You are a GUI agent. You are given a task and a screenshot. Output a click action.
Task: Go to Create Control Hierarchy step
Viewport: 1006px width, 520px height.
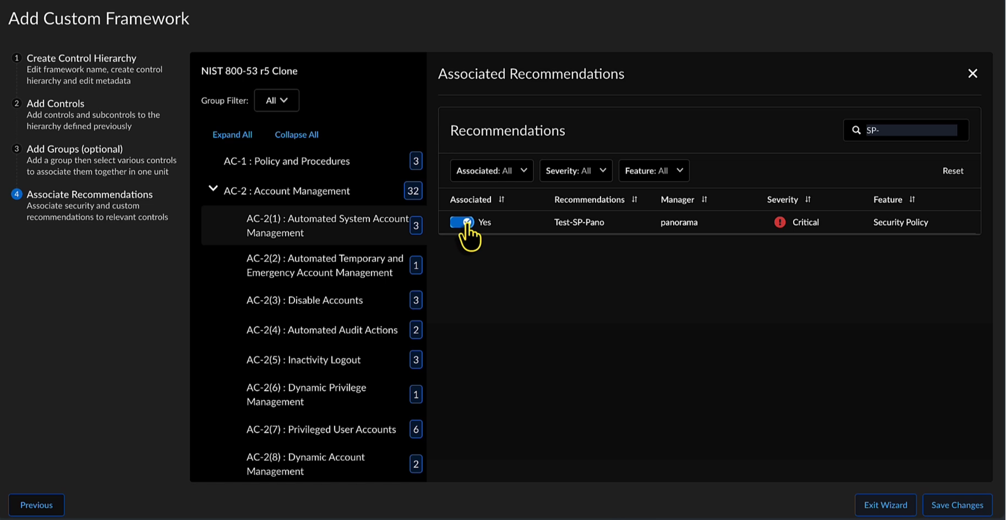(x=82, y=58)
